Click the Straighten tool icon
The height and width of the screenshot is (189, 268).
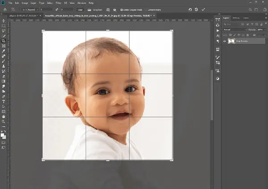(89, 10)
